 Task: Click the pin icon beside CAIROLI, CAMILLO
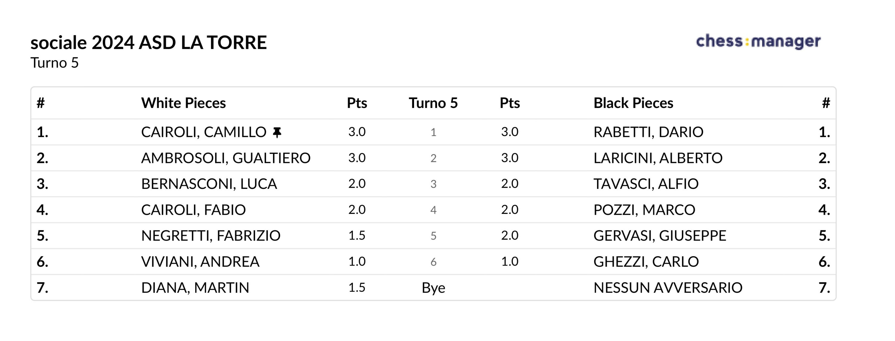277,132
